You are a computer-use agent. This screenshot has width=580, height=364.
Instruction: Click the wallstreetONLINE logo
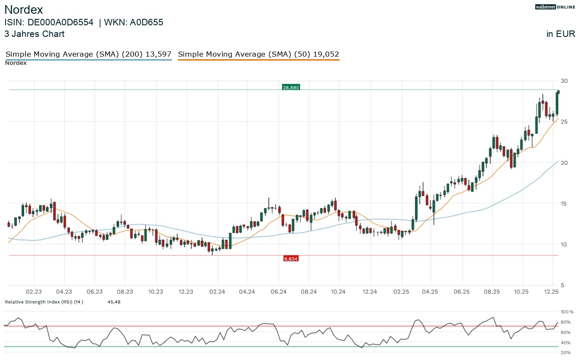click(555, 7)
